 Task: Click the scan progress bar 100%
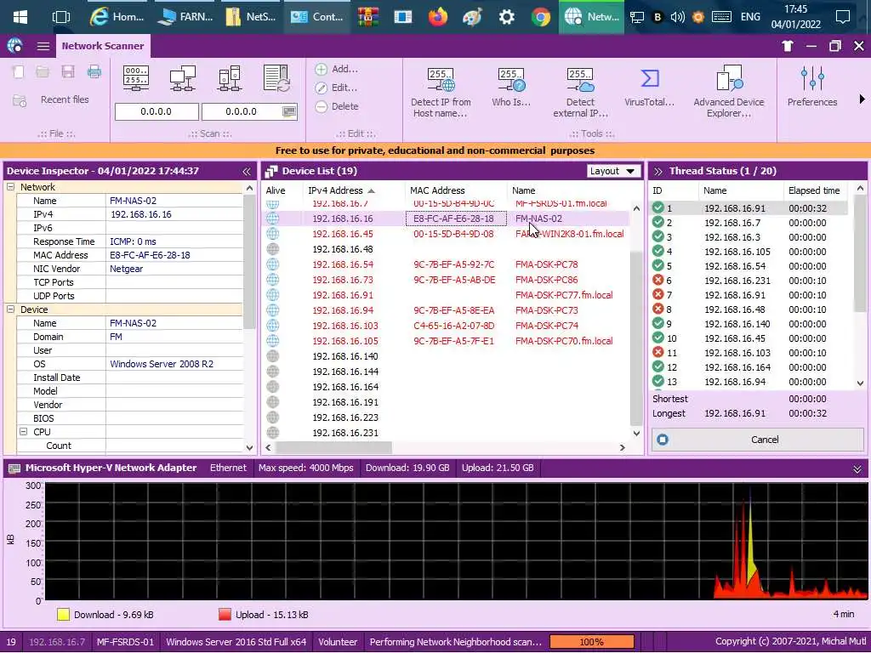[x=592, y=642]
